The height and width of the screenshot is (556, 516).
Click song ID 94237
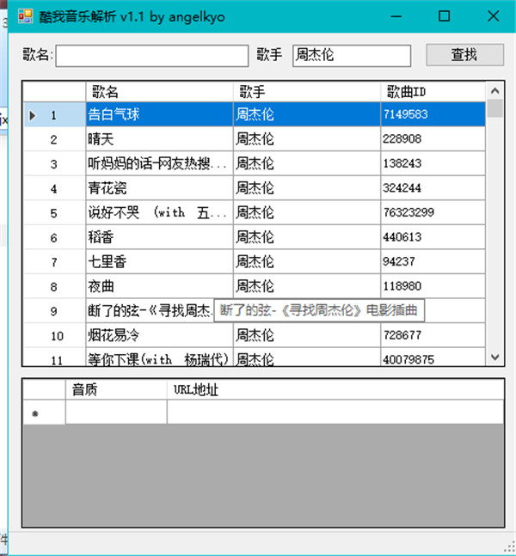click(x=433, y=261)
